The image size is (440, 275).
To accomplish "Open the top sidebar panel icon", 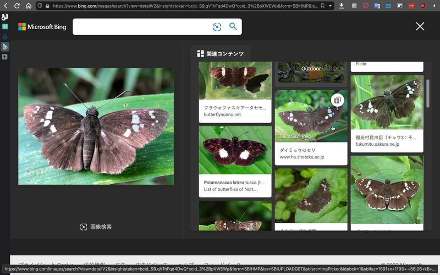I will pyautogui.click(x=5, y=17).
